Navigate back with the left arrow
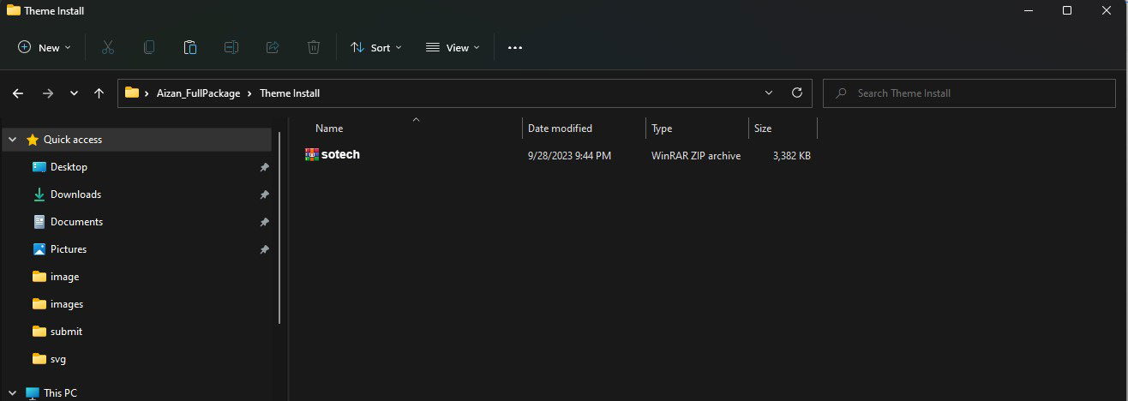This screenshot has width=1128, height=401. point(18,93)
